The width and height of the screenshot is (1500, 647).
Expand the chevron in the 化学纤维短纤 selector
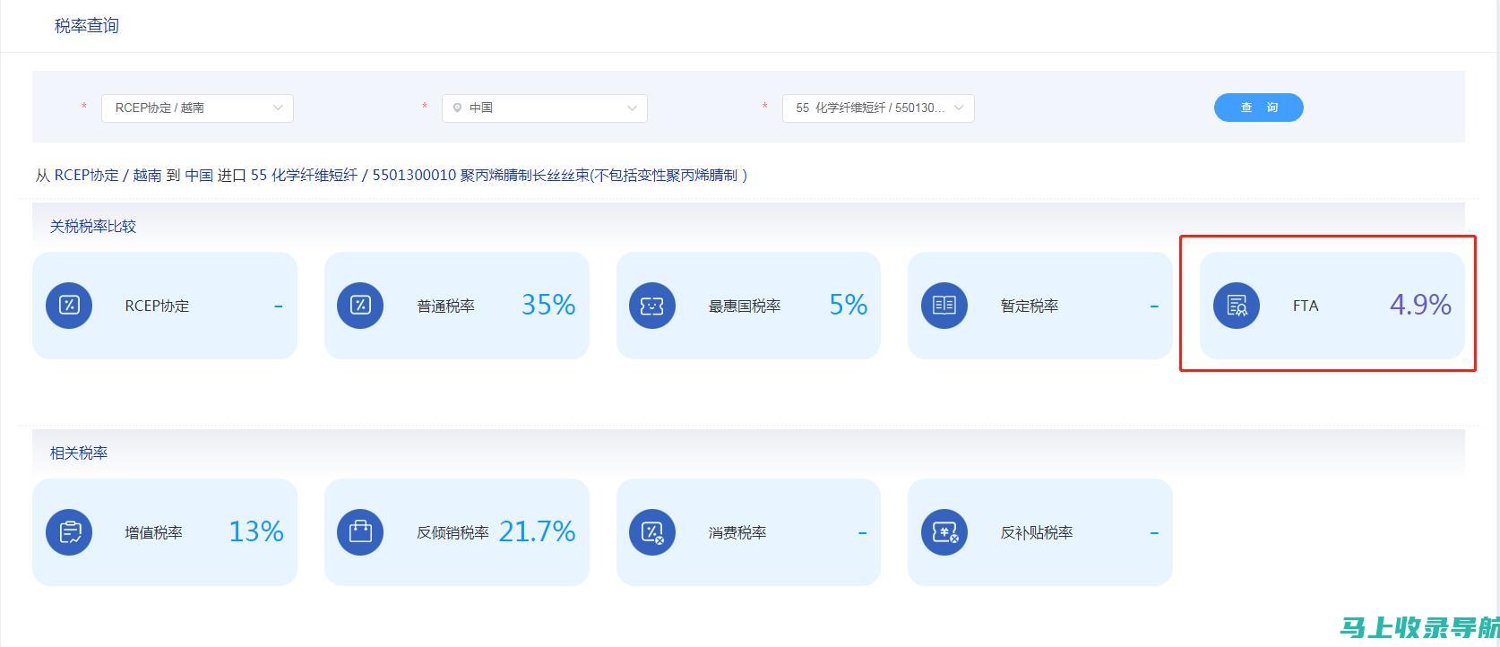(x=959, y=108)
